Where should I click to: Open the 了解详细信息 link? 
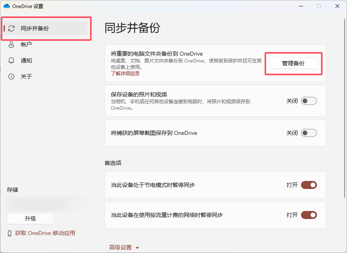(x=125, y=74)
